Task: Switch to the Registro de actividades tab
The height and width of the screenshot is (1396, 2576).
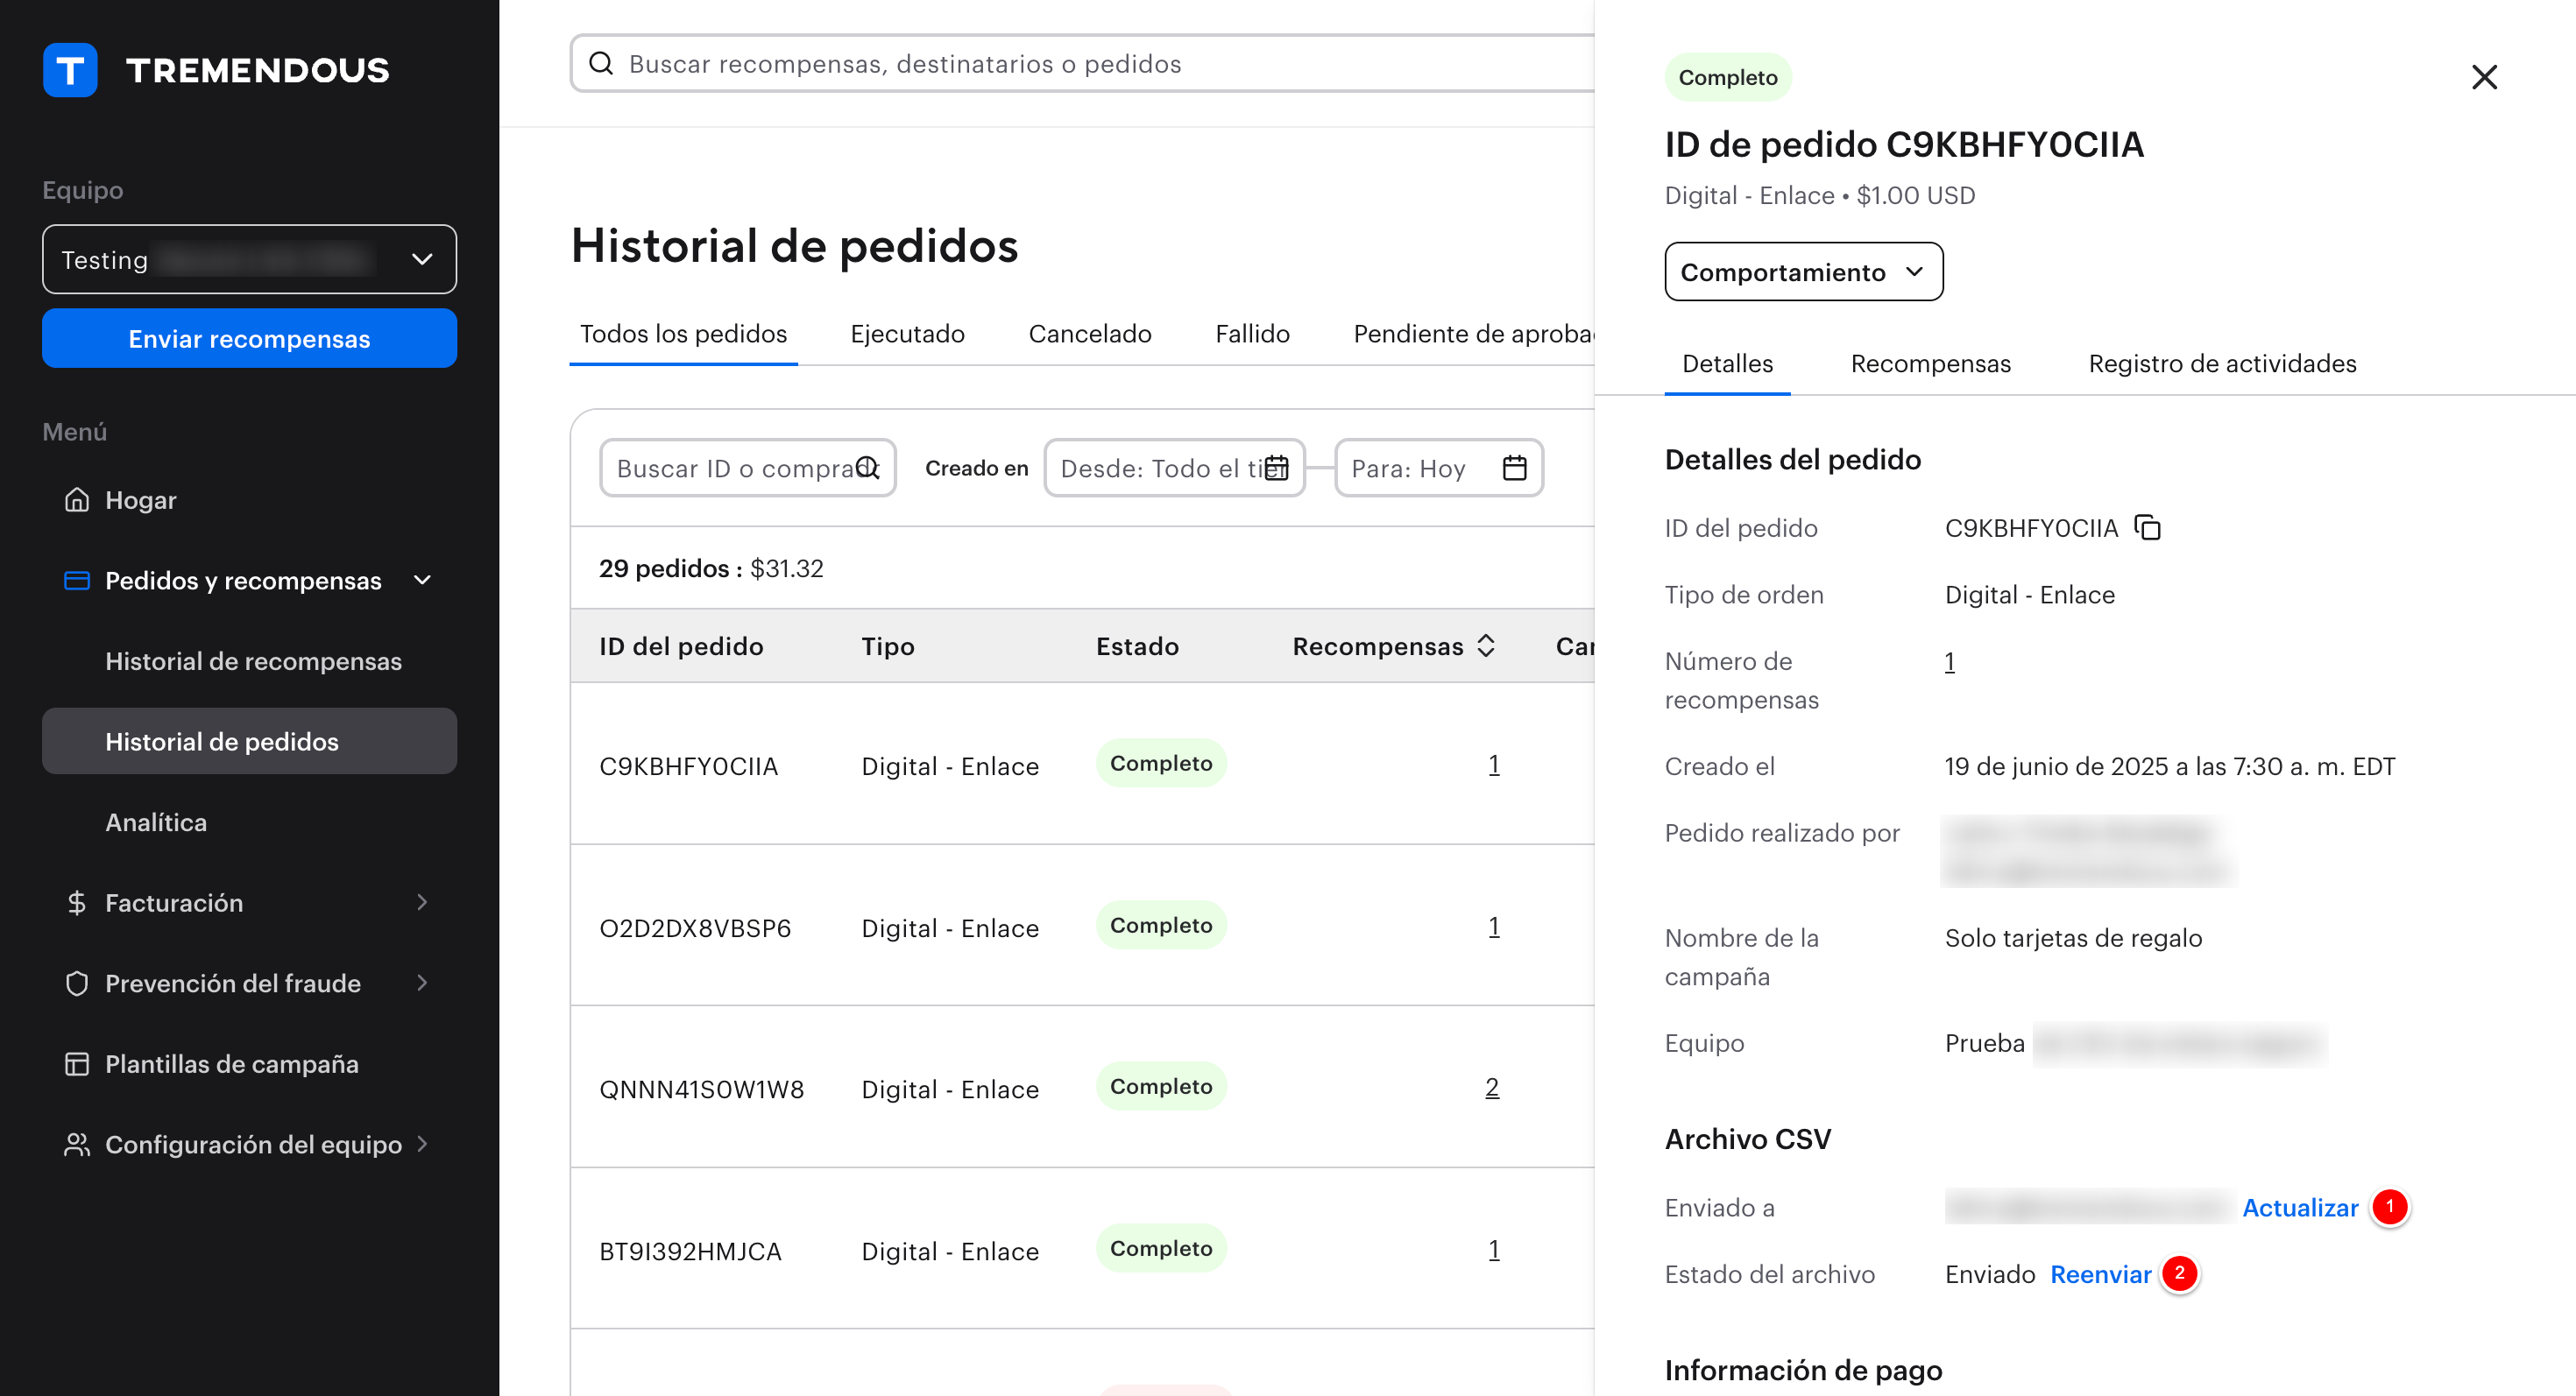Action: pyautogui.click(x=2221, y=363)
